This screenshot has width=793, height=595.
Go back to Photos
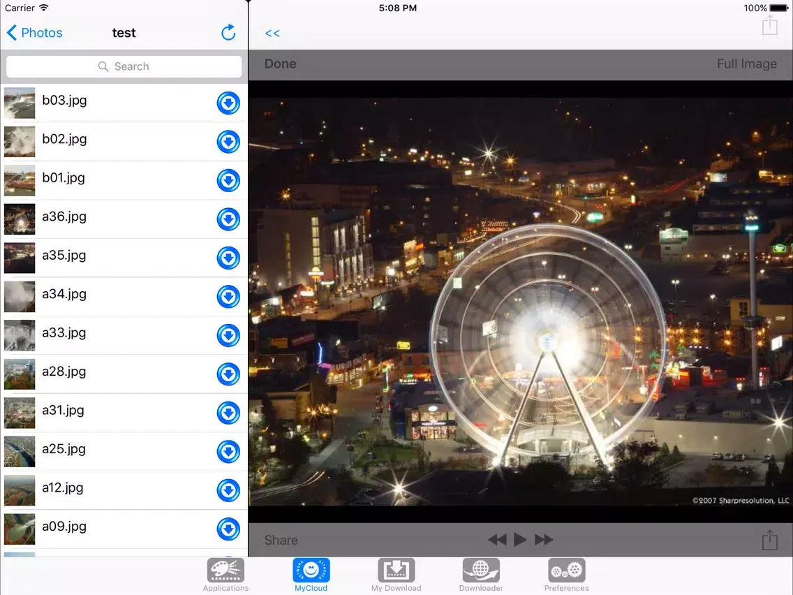coord(34,33)
